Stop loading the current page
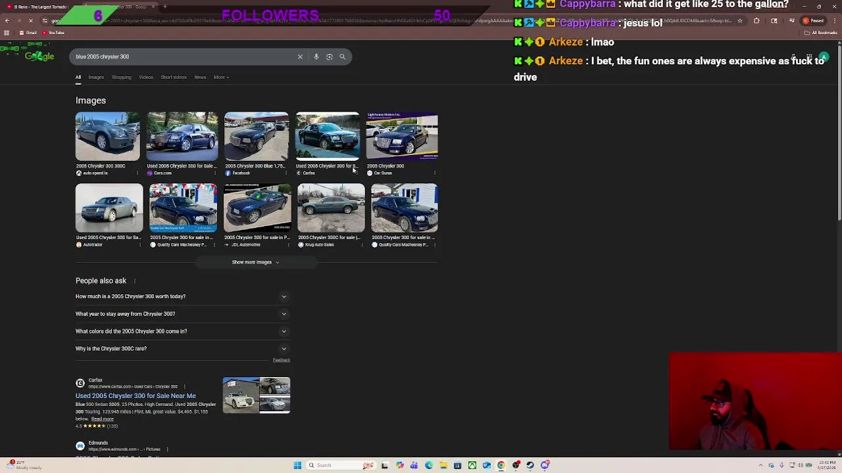 pyautogui.click(x=30, y=20)
